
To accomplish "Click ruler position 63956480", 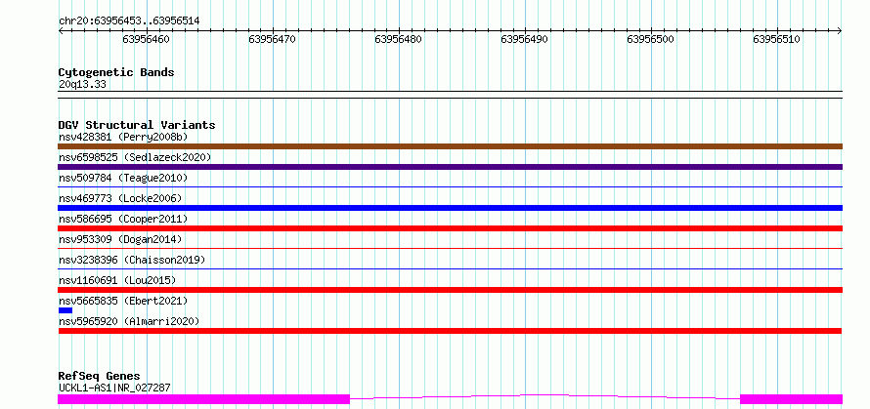I will click(399, 39).
